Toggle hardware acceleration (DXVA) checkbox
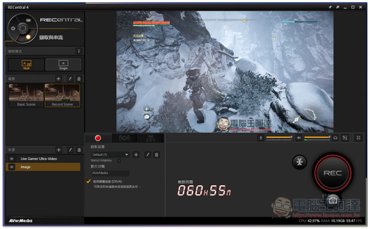 tap(88, 181)
